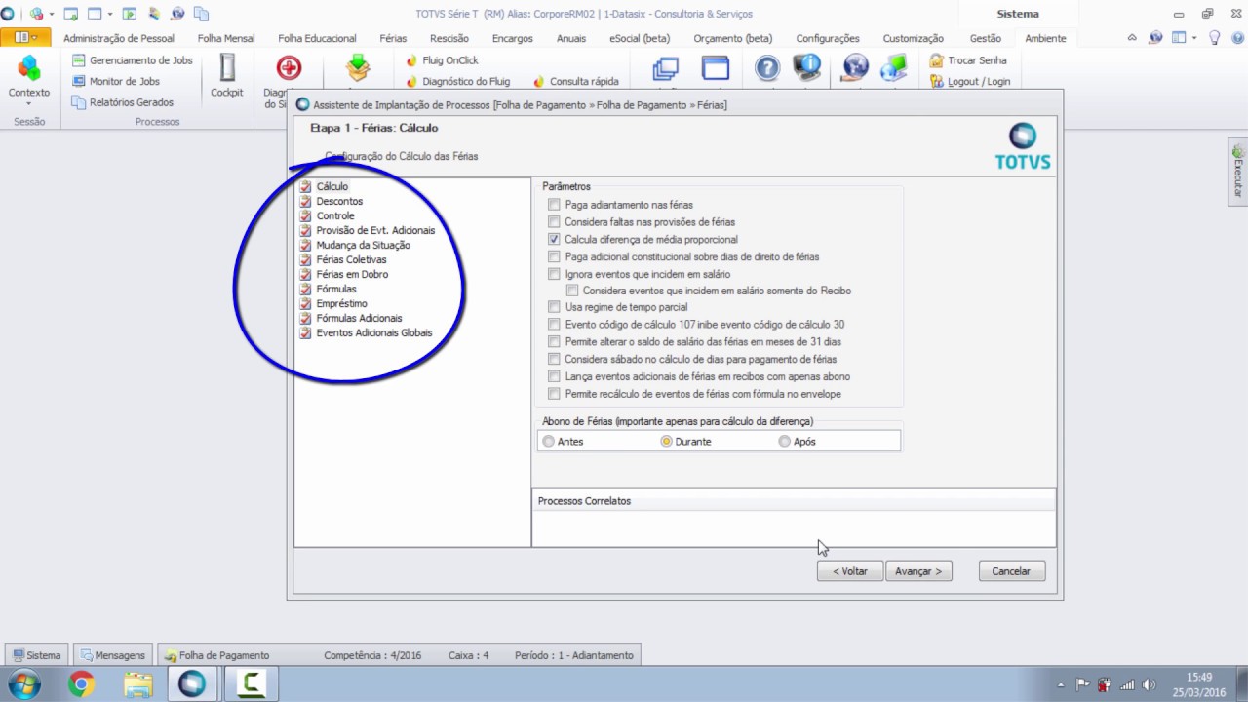
Task: Switch to the Férias ribbon tab
Action: [393, 39]
